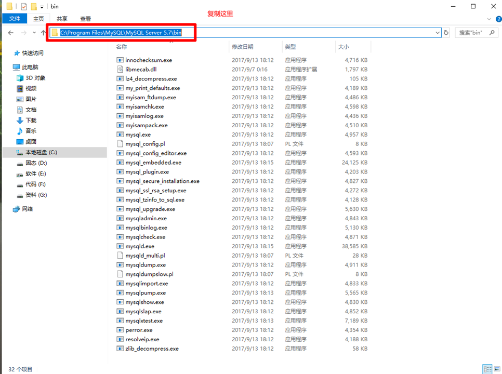The width and height of the screenshot is (502, 374).
Task: Click the mysql_config.pl file icon
Action: [x=120, y=144]
